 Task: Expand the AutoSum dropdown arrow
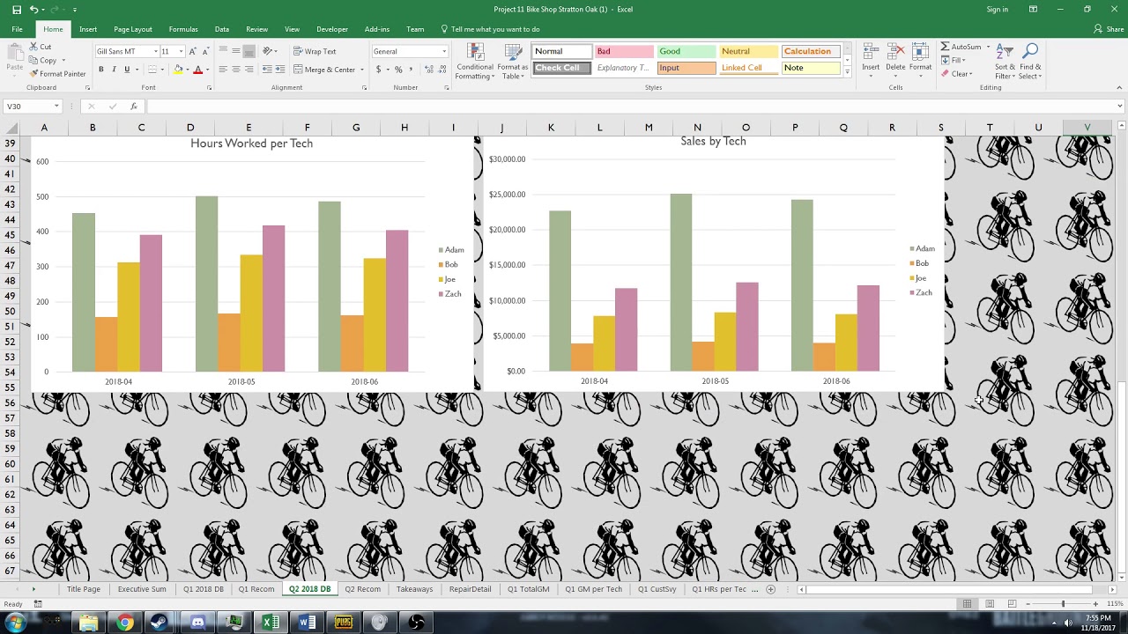[988, 47]
